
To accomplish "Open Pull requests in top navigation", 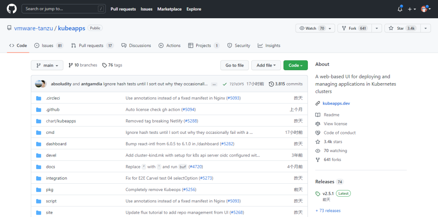I will [123, 9].
